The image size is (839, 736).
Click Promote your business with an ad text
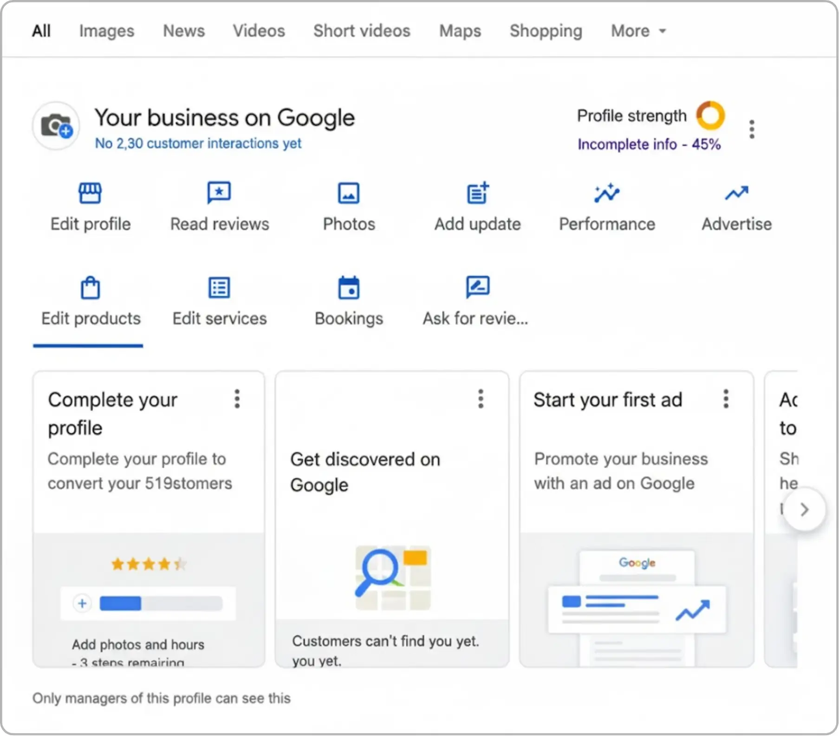coord(621,471)
